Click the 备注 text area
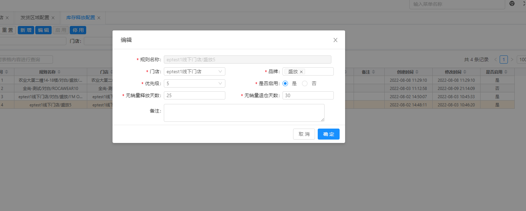526x211 pixels. 244,113
